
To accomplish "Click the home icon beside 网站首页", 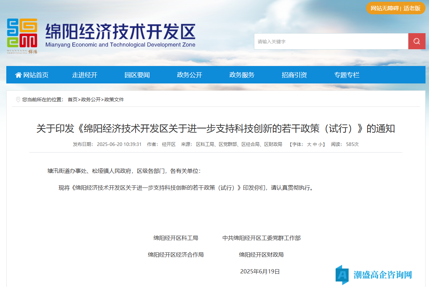I will [x=18, y=75].
